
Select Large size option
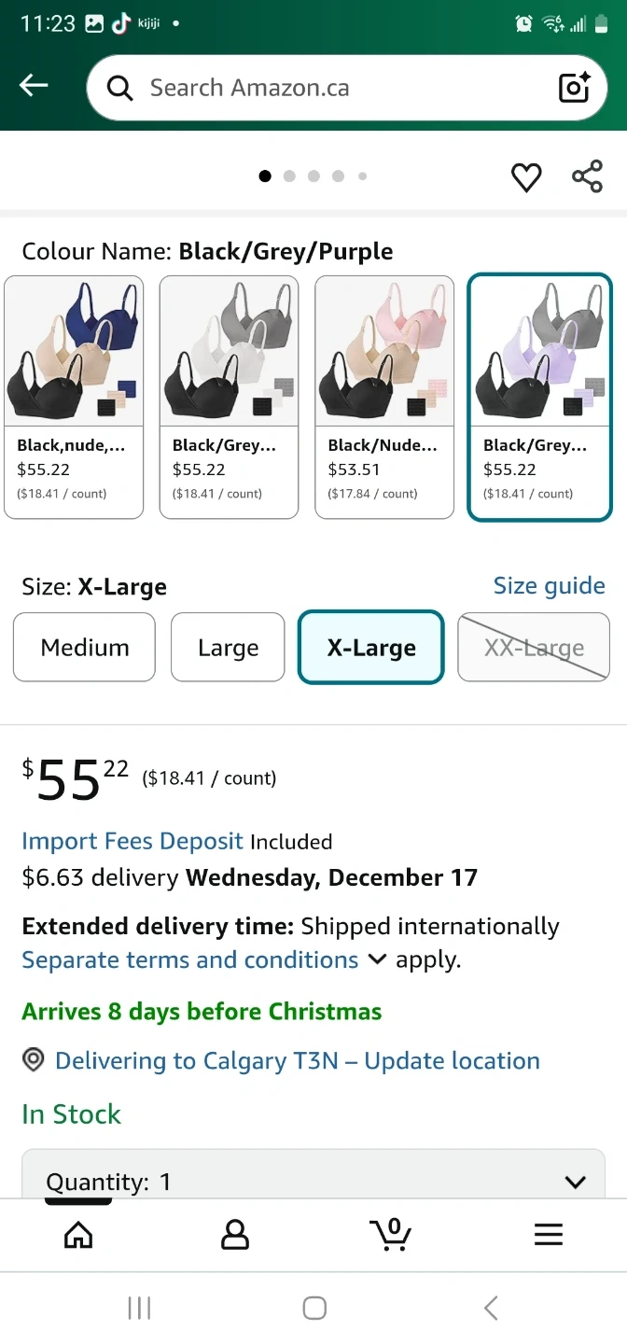pyautogui.click(x=228, y=647)
